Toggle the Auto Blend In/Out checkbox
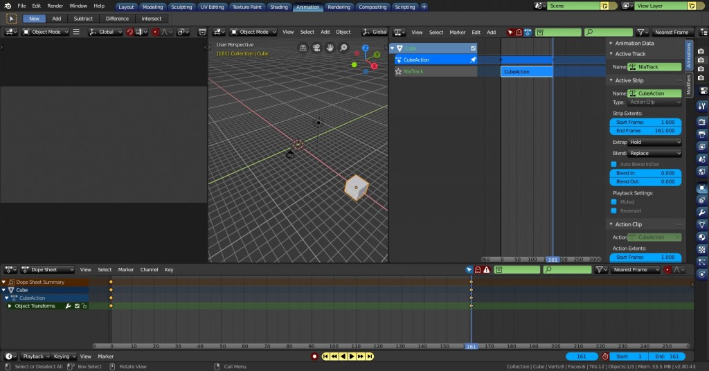Viewport: 709px width, 371px height. tap(613, 164)
